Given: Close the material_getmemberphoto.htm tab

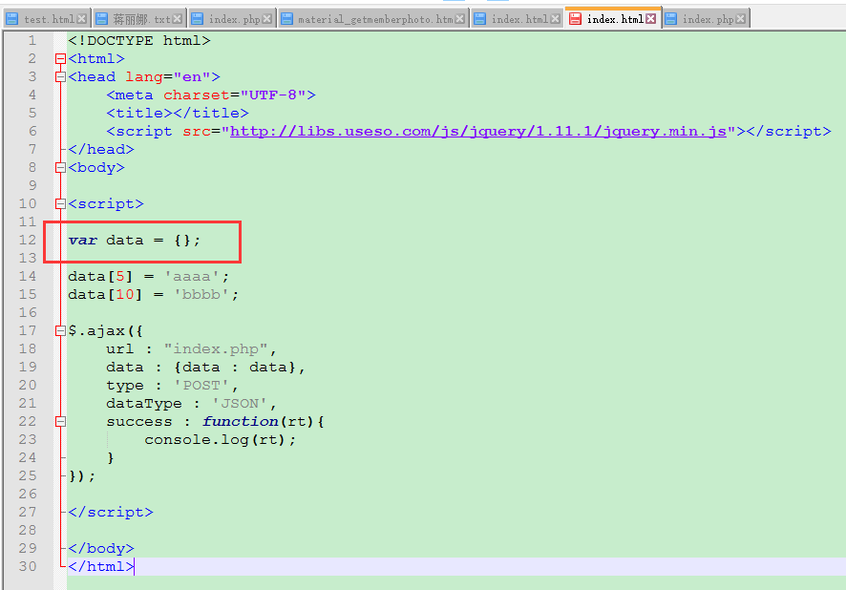Looking at the screenshot, I should click(x=459, y=19).
